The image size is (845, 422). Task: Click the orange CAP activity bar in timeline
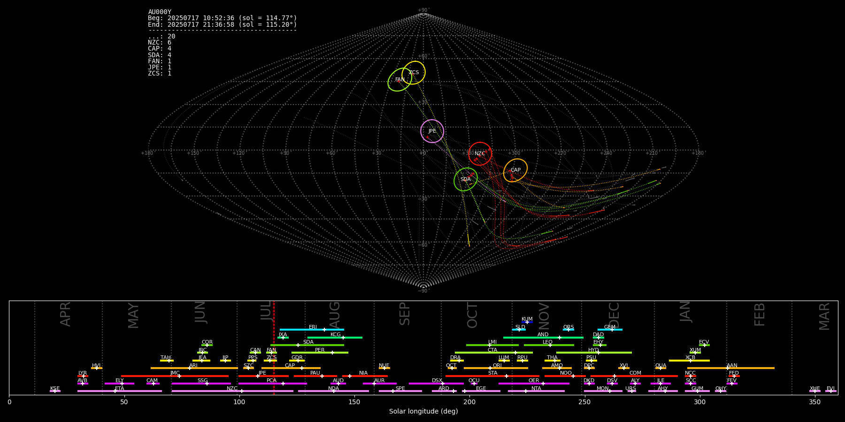291,368
